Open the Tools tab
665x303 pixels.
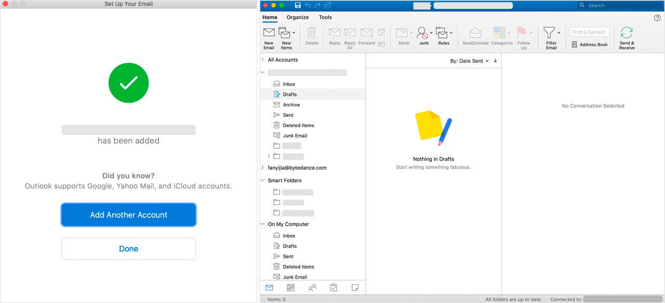click(x=325, y=17)
